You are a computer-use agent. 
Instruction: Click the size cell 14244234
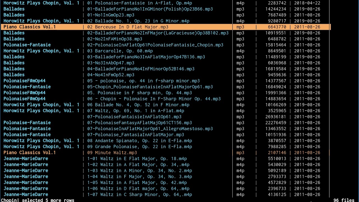coord(276,9)
